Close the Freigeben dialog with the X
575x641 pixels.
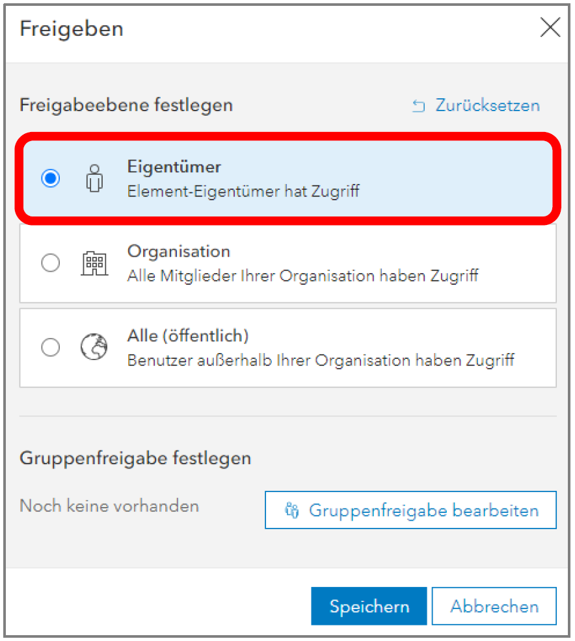[550, 29]
